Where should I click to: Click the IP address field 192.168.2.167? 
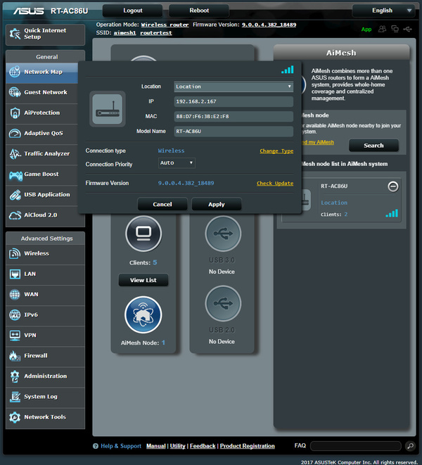[x=234, y=101]
